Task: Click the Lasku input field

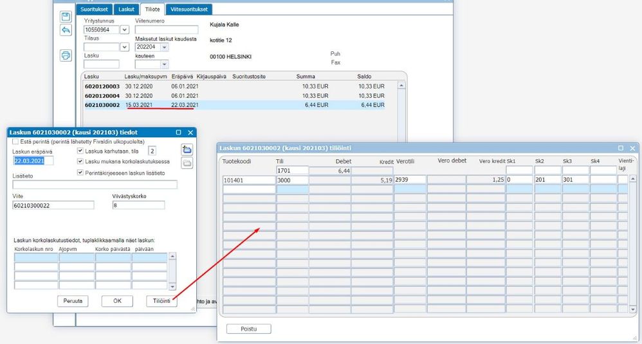Action: click(x=102, y=64)
